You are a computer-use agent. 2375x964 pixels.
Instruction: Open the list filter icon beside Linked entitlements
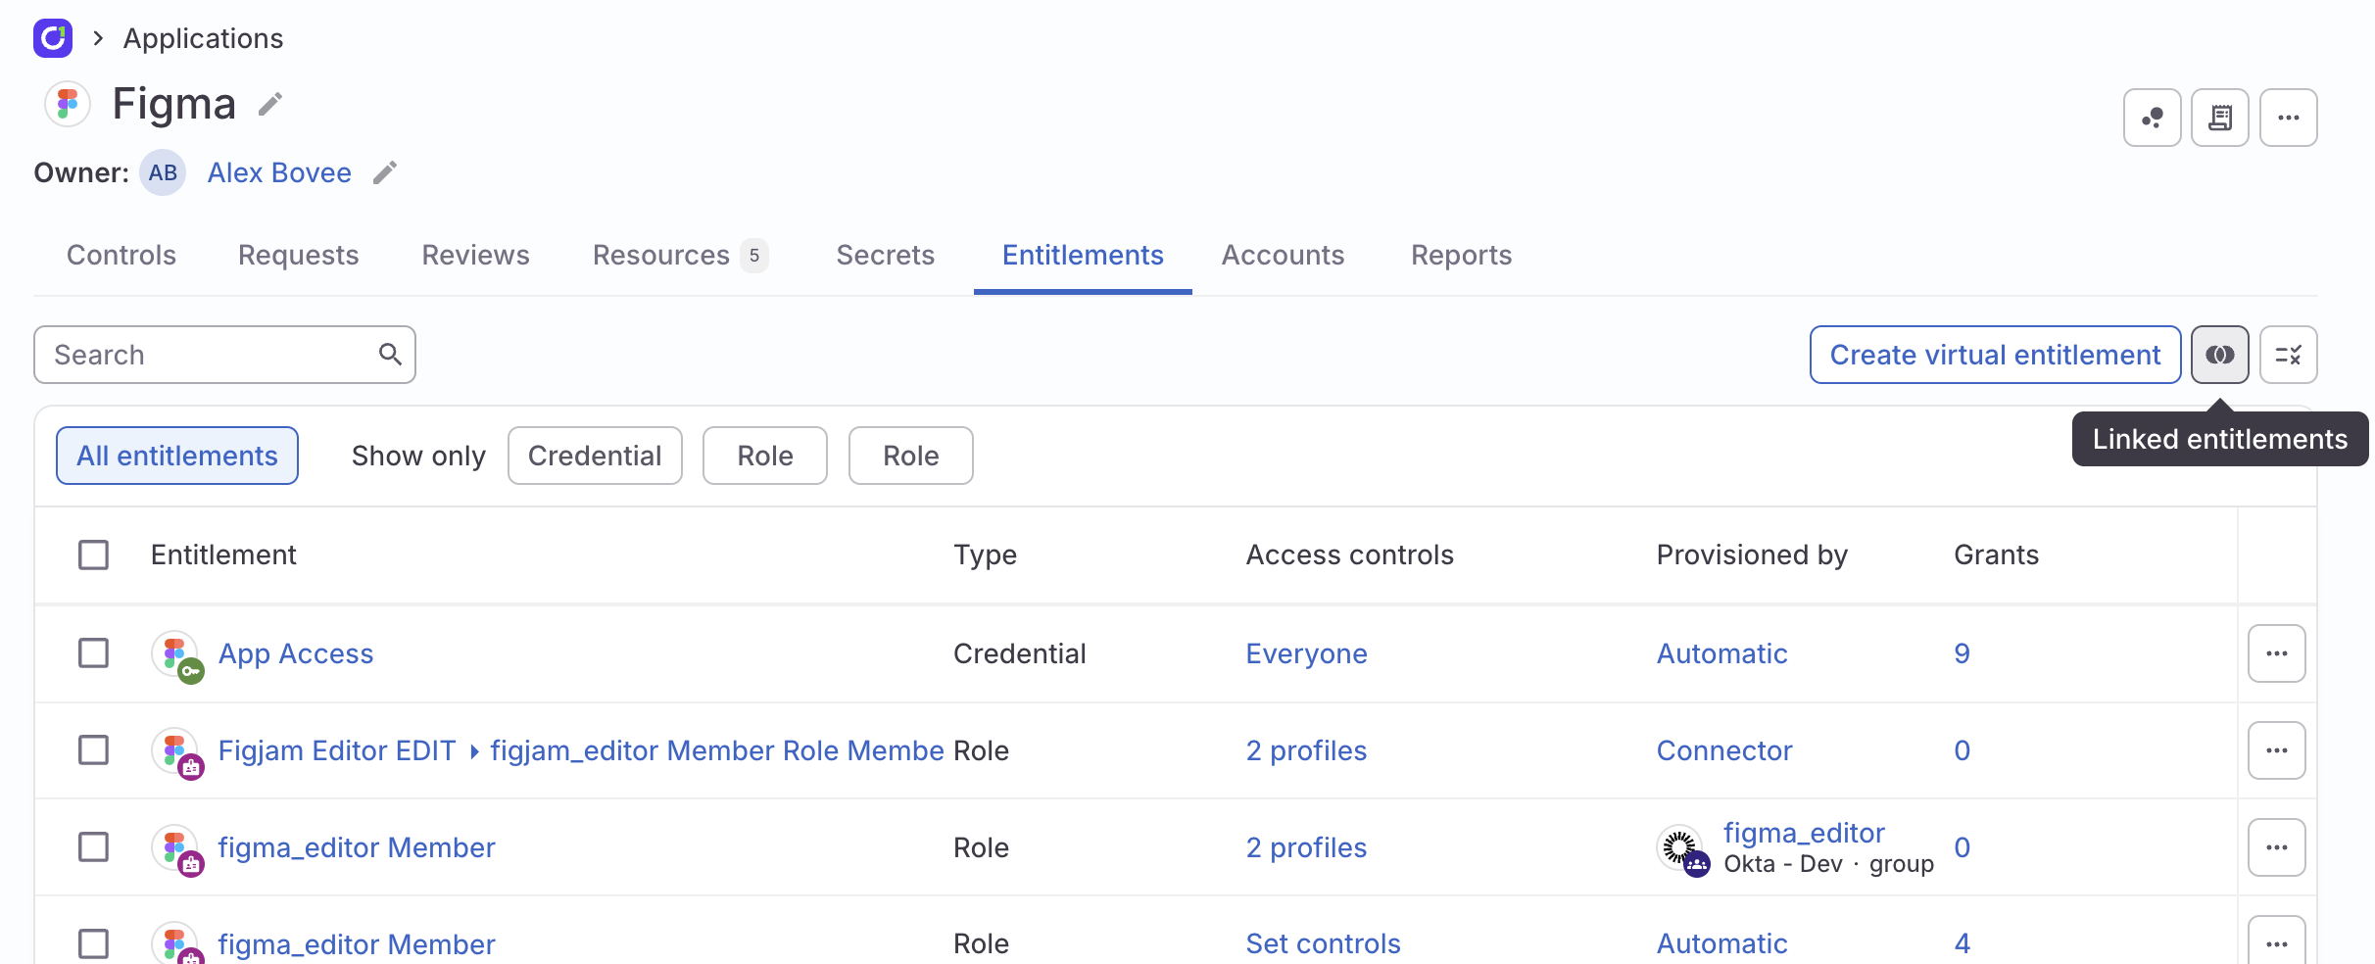(2289, 355)
